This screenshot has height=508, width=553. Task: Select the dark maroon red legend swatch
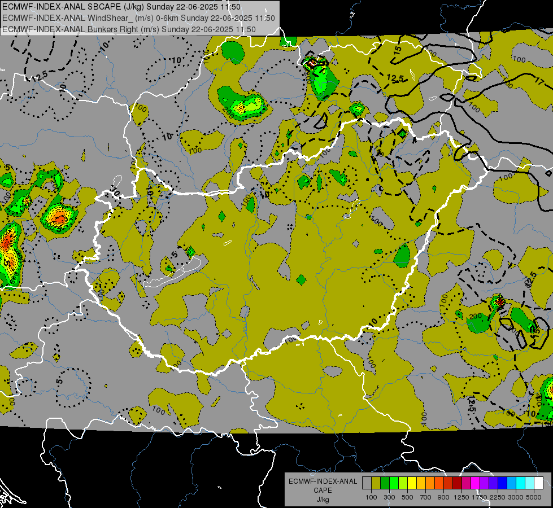pyautogui.click(x=458, y=483)
